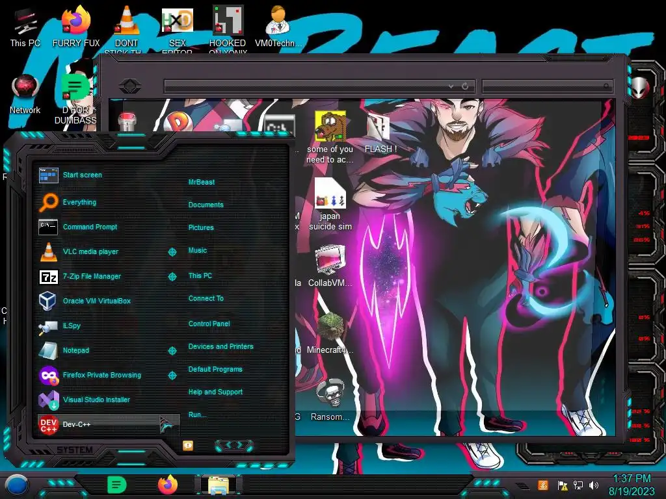
Task: Expand Notepad jump list arrow
Action: 172,350
